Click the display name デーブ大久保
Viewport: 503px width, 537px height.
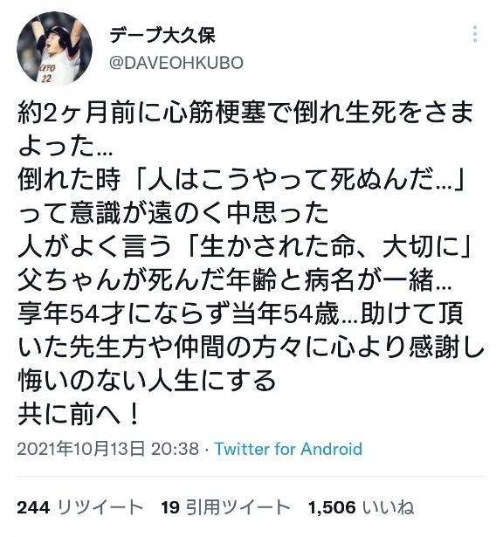(x=162, y=35)
